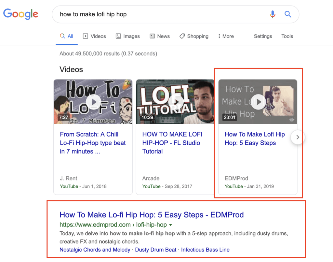Screen dimensions: 333x262
Task: Switch to the Images tab
Action: click(127, 36)
